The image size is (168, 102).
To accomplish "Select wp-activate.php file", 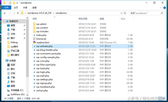I will coord(83,46).
